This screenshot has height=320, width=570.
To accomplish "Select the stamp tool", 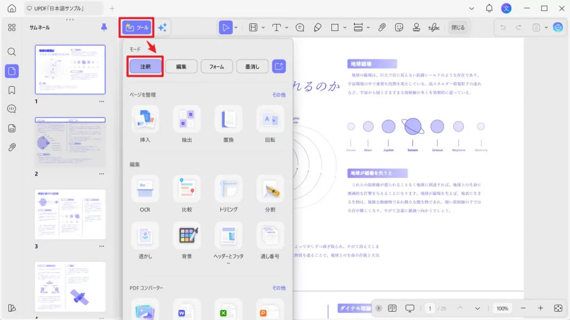I will point(416,28).
